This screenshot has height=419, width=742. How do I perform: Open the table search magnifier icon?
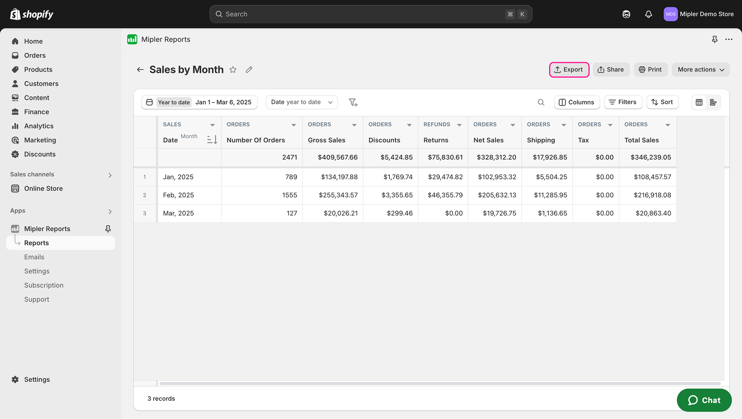(x=541, y=102)
